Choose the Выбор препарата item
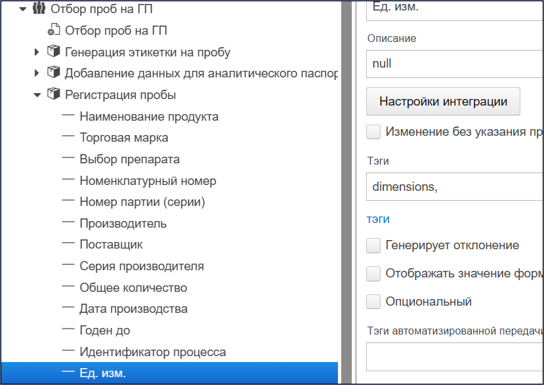Screen dimensions: 544x385 pyautogui.click(x=129, y=159)
